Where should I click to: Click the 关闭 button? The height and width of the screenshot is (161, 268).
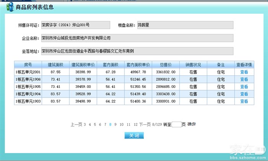[134, 135]
